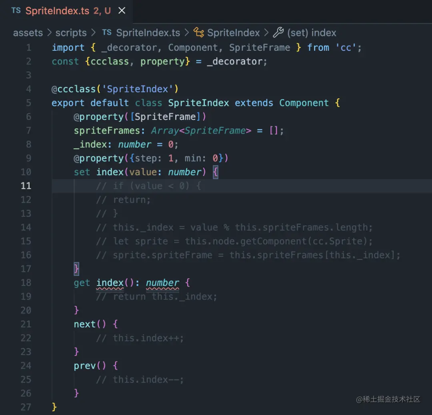Click 'spriteFrames' field name on line 7
Viewport: 432px width, 415px height.
pos(107,130)
